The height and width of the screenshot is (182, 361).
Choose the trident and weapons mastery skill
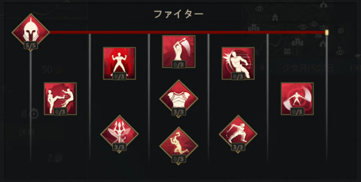point(119,134)
